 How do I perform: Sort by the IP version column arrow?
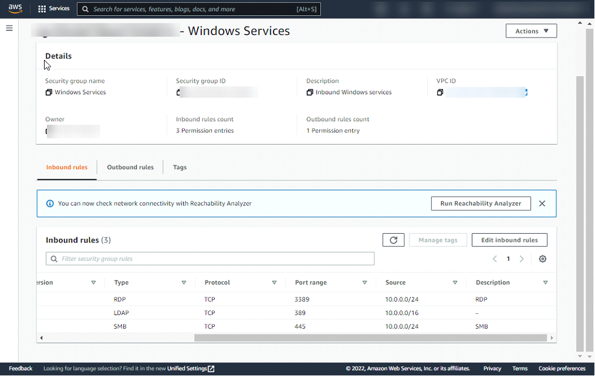(x=93, y=283)
